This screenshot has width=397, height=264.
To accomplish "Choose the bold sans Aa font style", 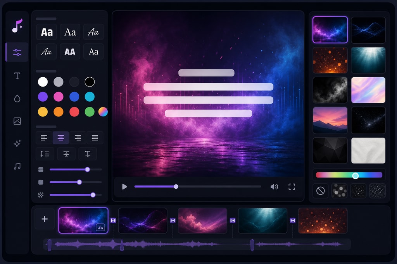I will (47, 32).
